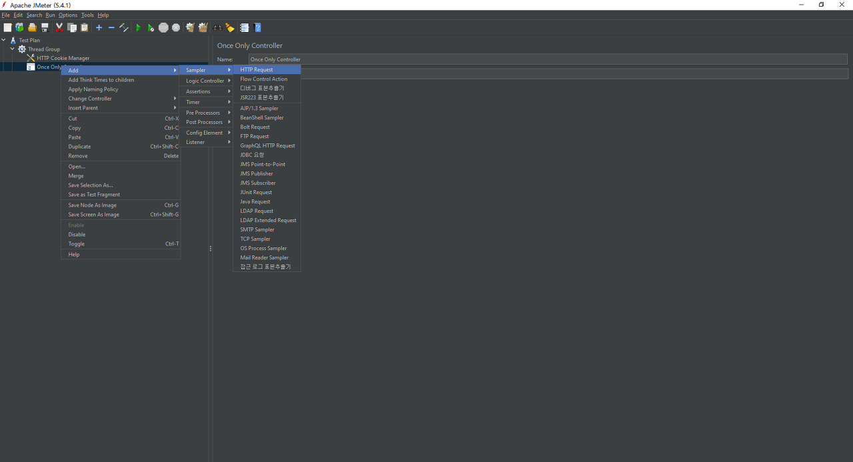Open Search with binoculars icon

tap(217, 27)
